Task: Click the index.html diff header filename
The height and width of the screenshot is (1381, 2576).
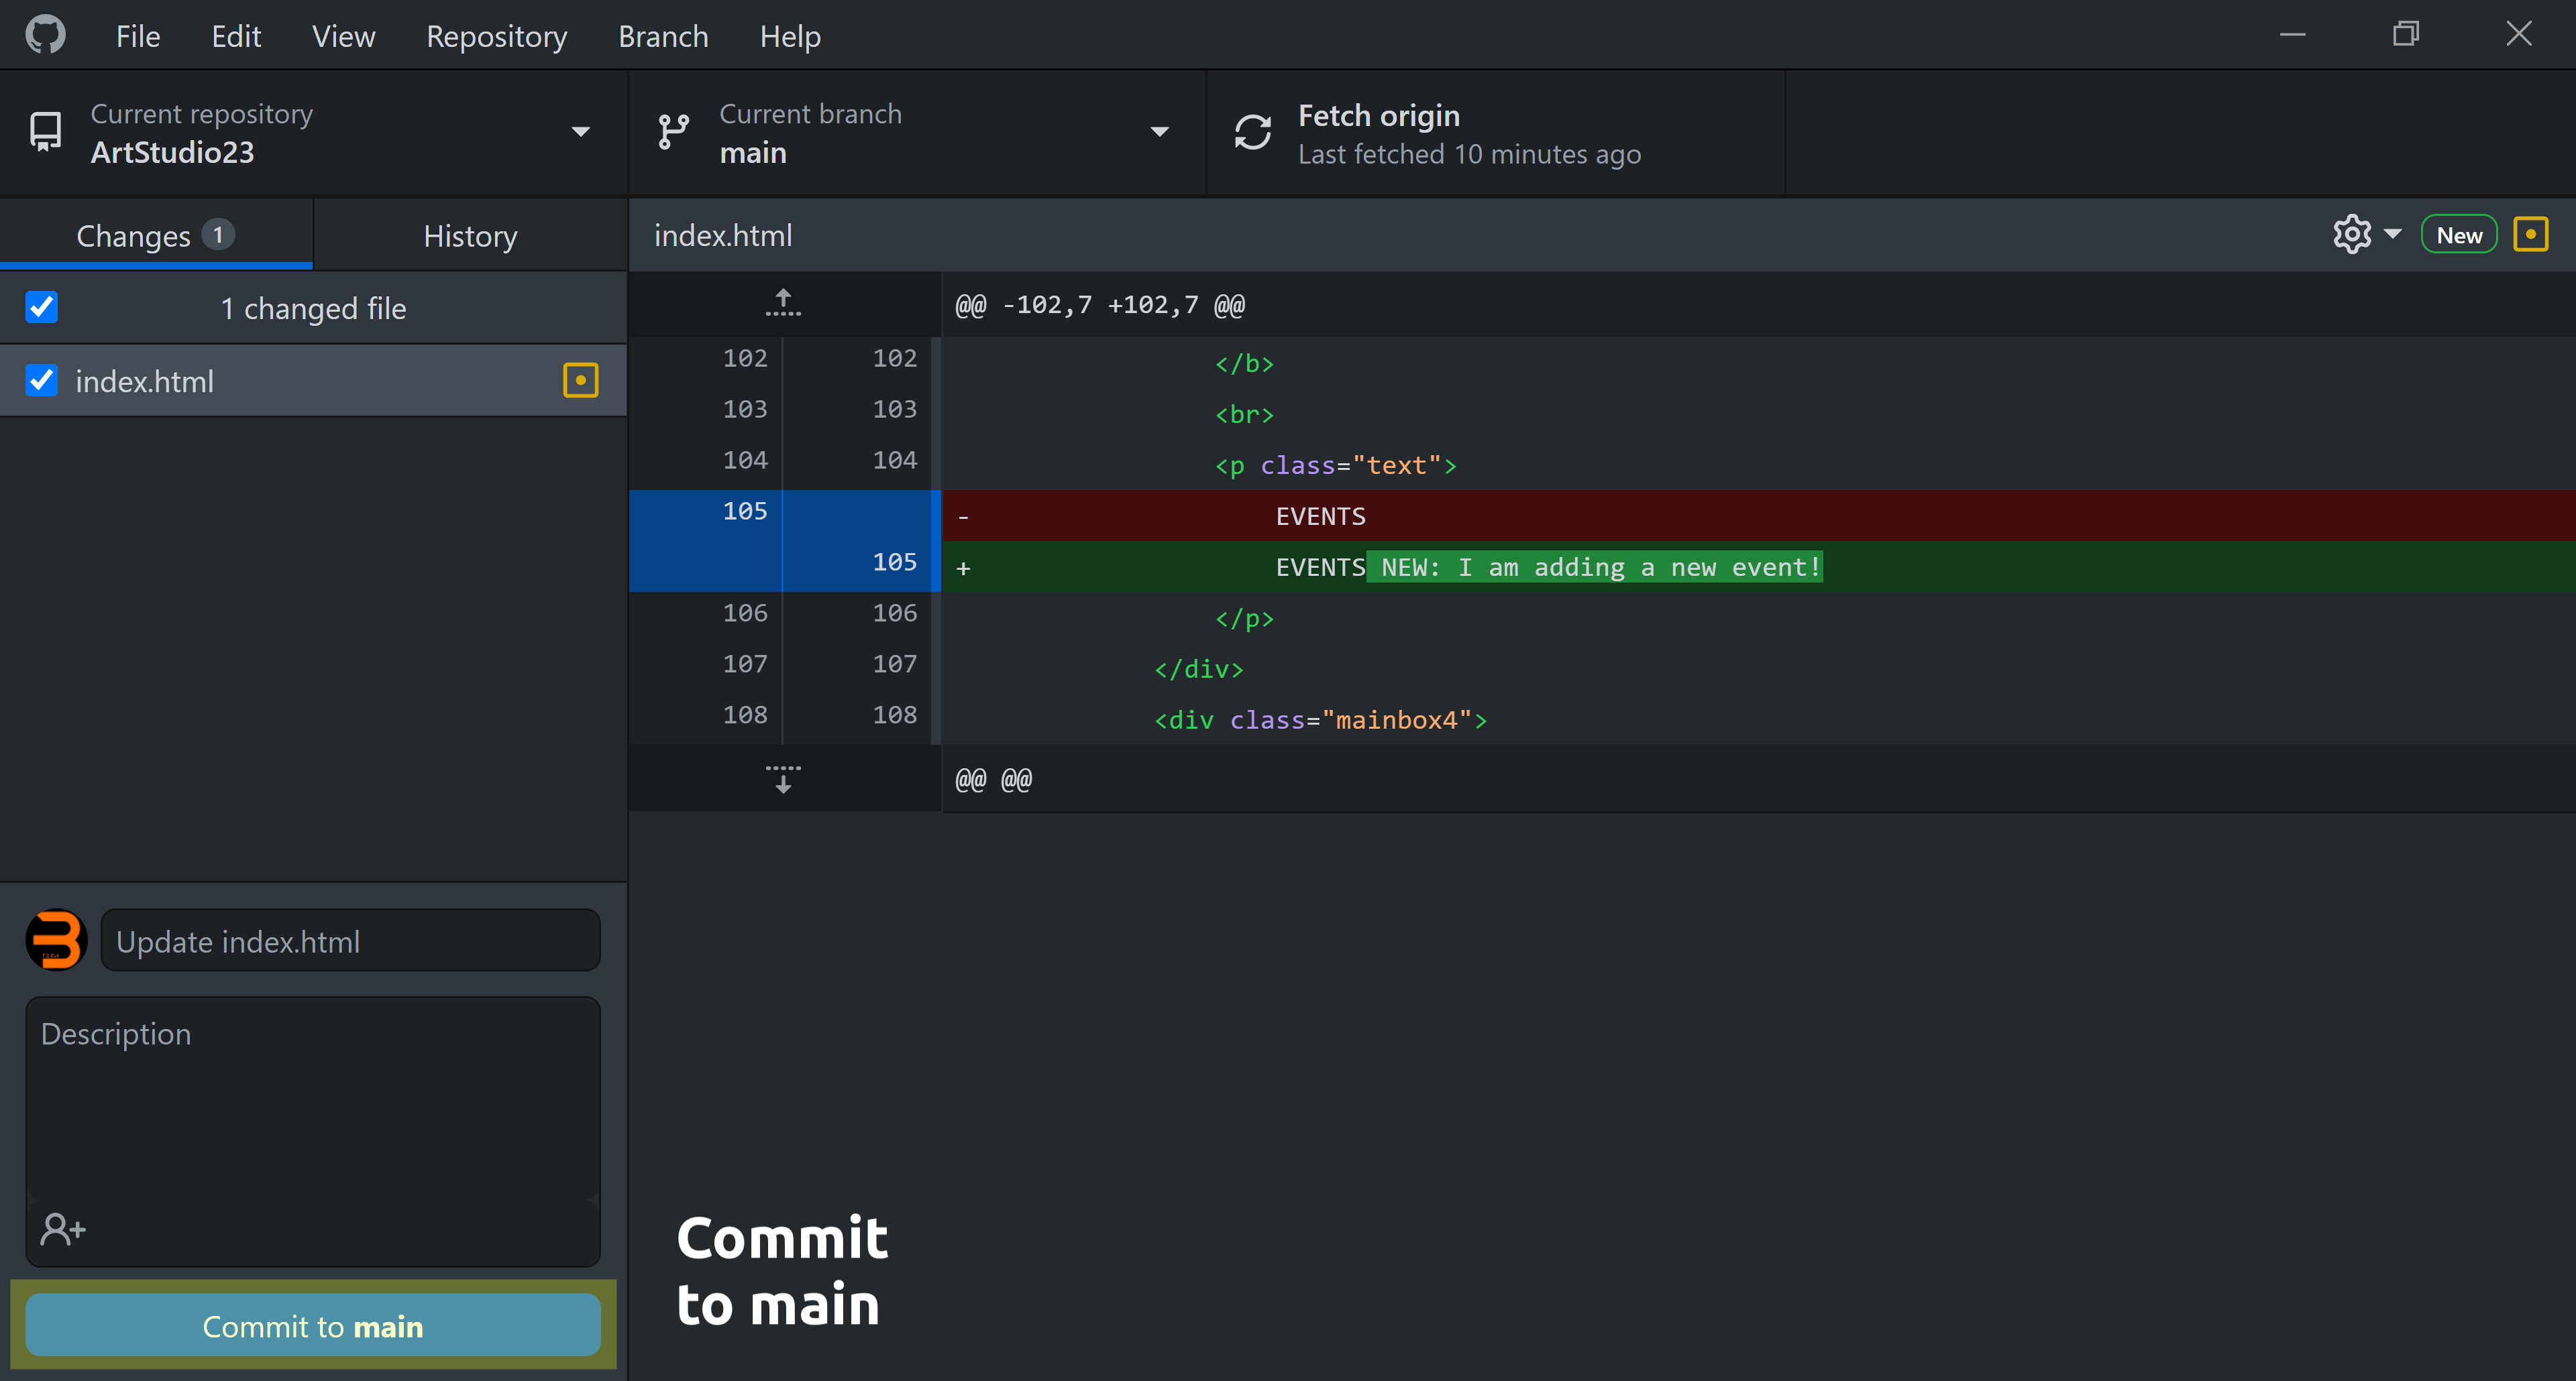Action: coord(723,236)
